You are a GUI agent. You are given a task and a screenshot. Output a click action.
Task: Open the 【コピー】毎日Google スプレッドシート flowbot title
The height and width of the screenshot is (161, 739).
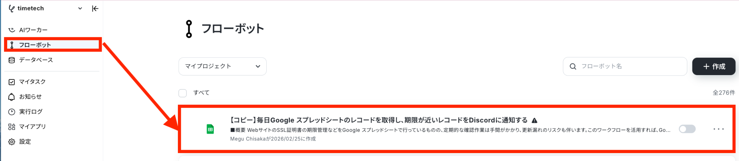[379, 120]
